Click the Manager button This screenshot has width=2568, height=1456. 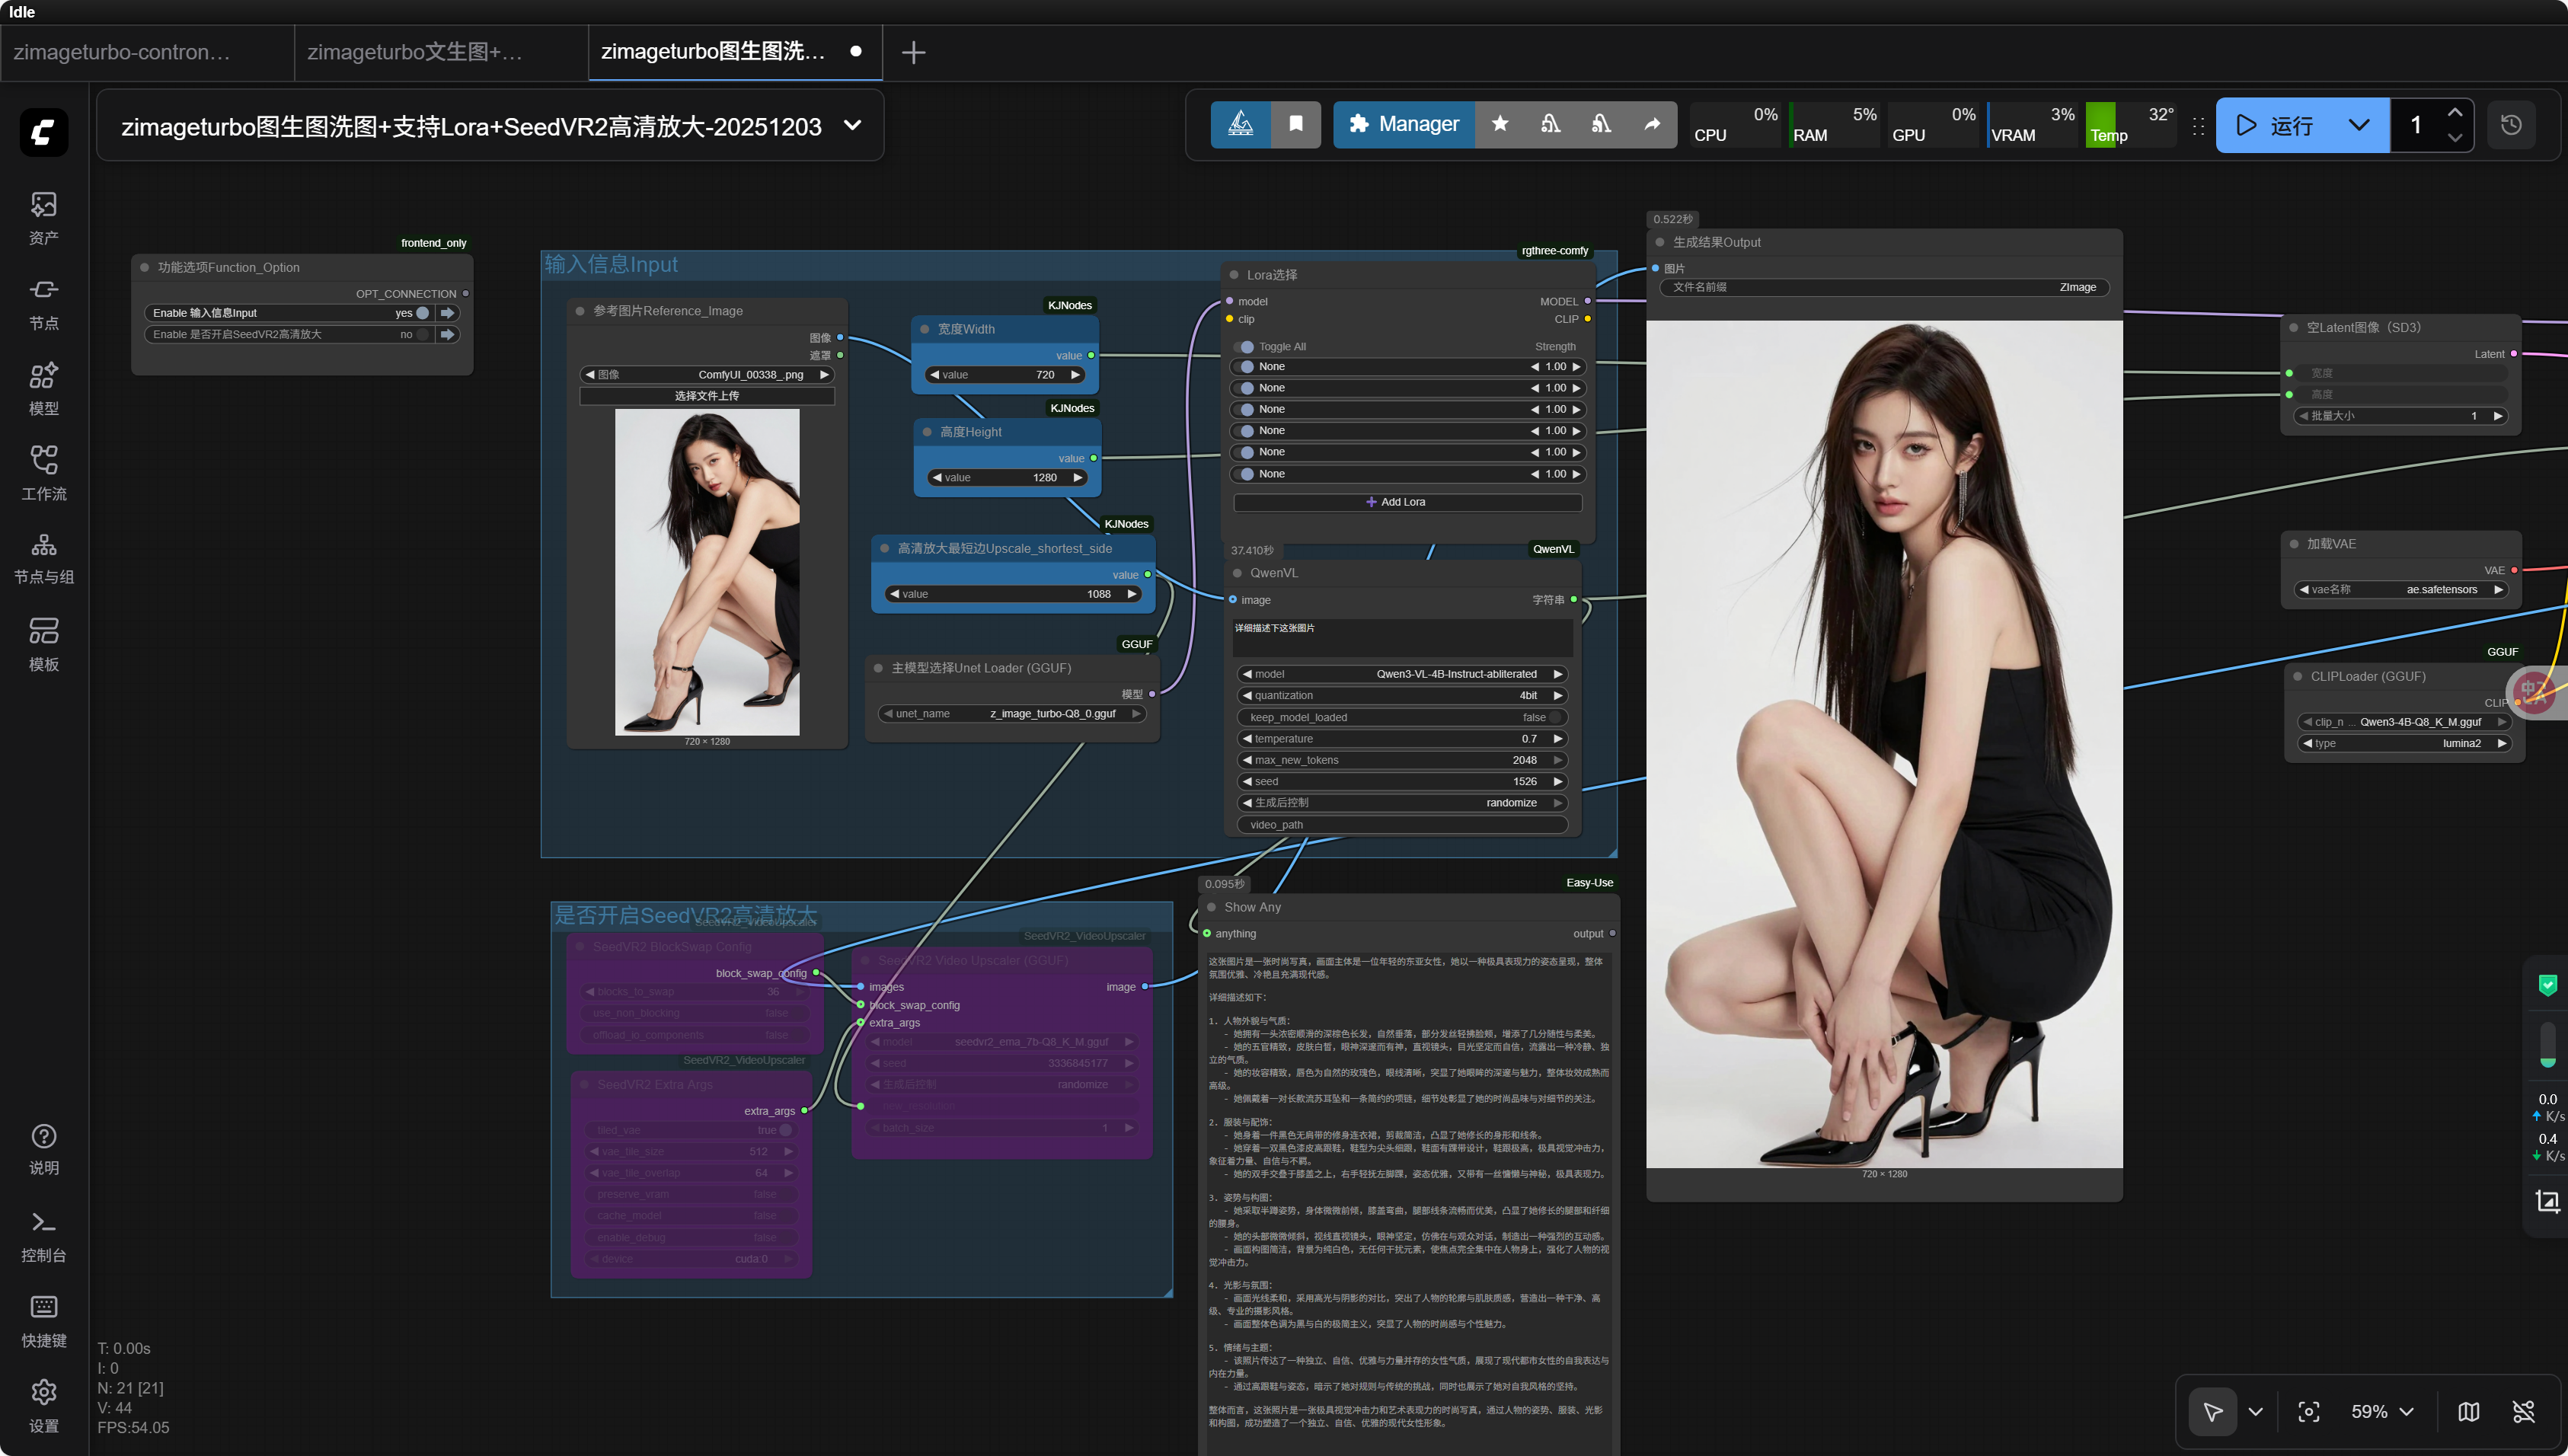tap(1404, 124)
